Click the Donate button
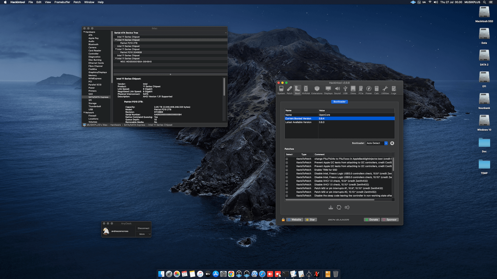 (372, 220)
